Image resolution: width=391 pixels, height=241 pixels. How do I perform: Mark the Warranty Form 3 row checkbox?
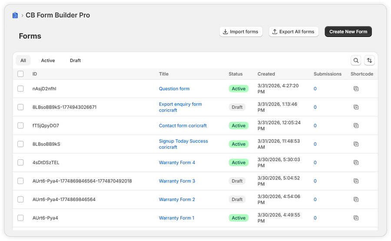[x=20, y=181]
